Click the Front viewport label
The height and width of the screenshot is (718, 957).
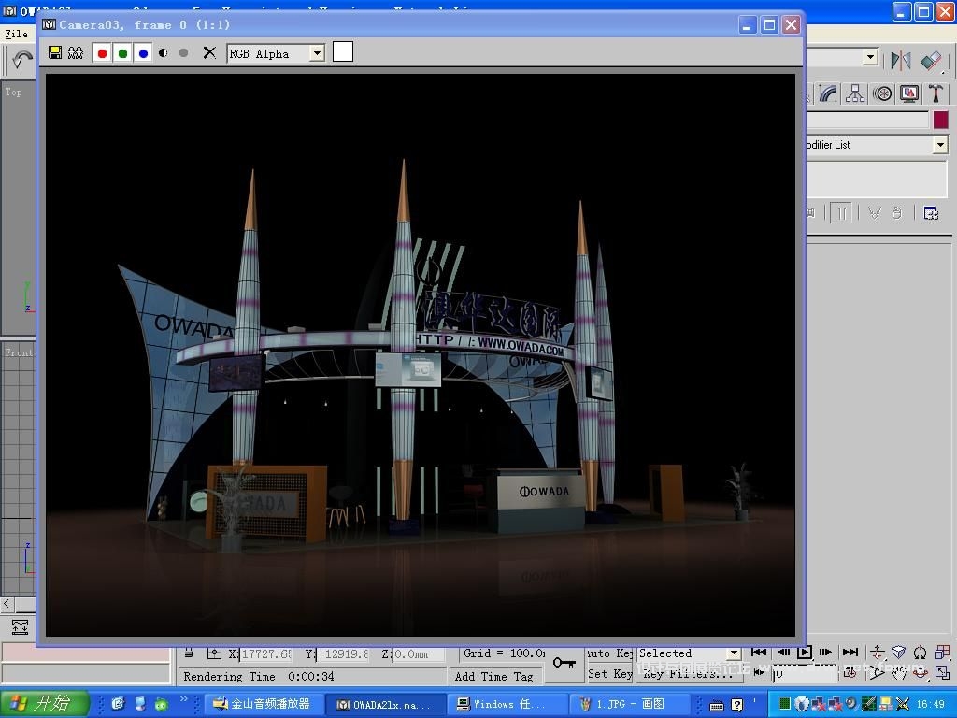pyautogui.click(x=19, y=352)
